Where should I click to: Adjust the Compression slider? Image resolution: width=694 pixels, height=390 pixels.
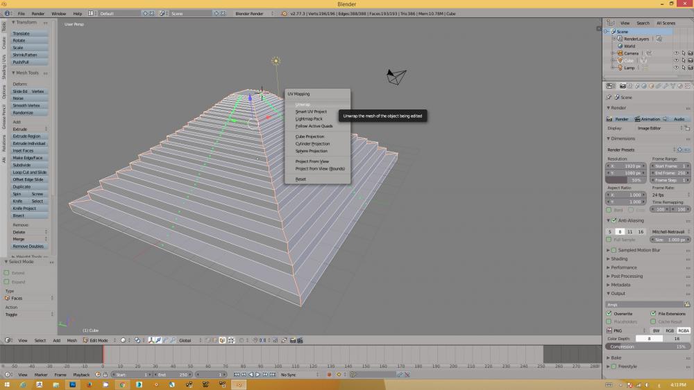pyautogui.click(x=647, y=346)
